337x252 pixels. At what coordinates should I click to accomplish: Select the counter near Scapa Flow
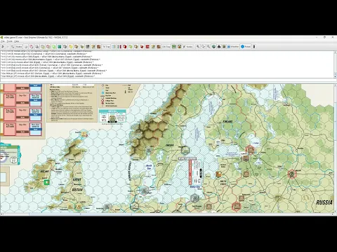tap(84, 134)
